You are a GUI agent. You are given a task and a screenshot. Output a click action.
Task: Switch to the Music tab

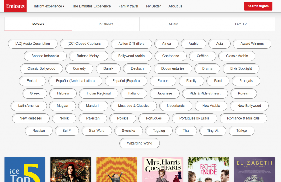173,24
